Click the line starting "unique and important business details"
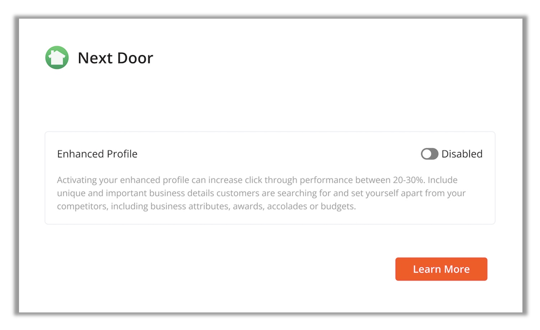Image resolution: width=540 pixels, height=330 pixels. tap(261, 193)
